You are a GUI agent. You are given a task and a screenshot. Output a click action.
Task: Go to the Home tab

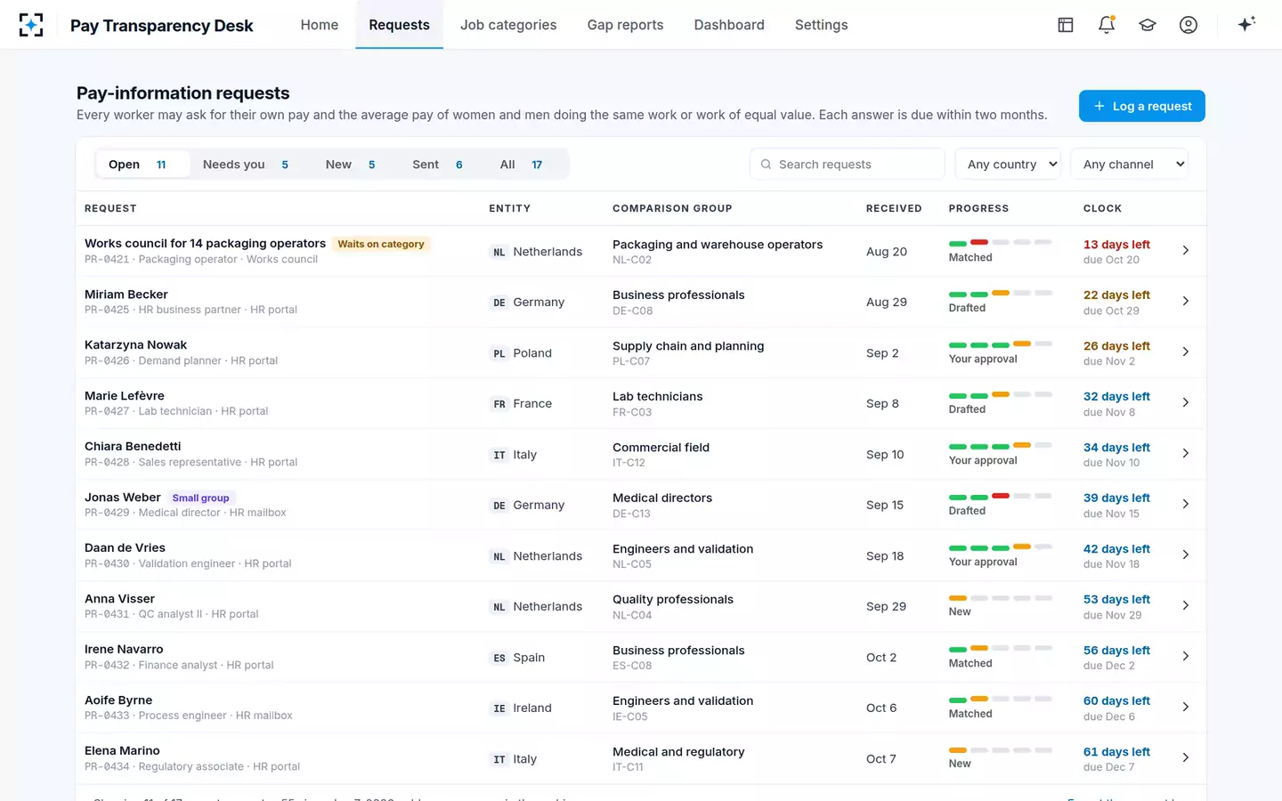[320, 25]
